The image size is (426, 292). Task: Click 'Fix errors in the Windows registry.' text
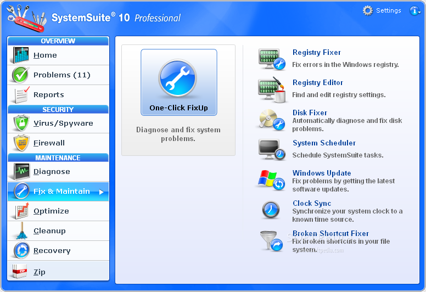pos(346,65)
